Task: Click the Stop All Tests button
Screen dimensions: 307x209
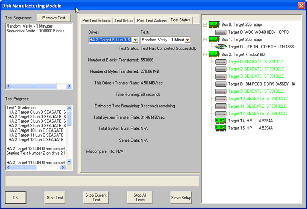Action: tap(141, 197)
